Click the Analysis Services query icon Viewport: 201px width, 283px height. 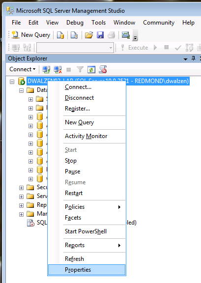click(x=74, y=35)
